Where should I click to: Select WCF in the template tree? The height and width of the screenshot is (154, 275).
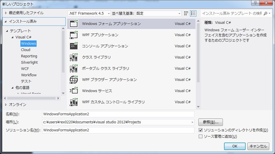25,69
